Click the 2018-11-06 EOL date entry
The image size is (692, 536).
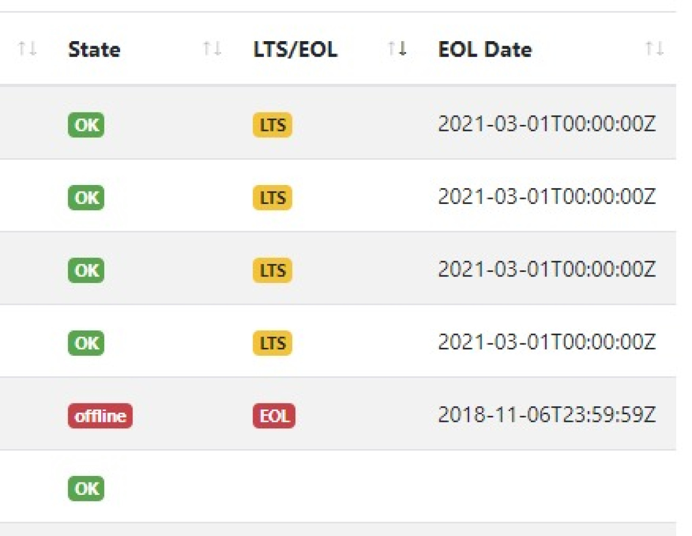point(547,416)
